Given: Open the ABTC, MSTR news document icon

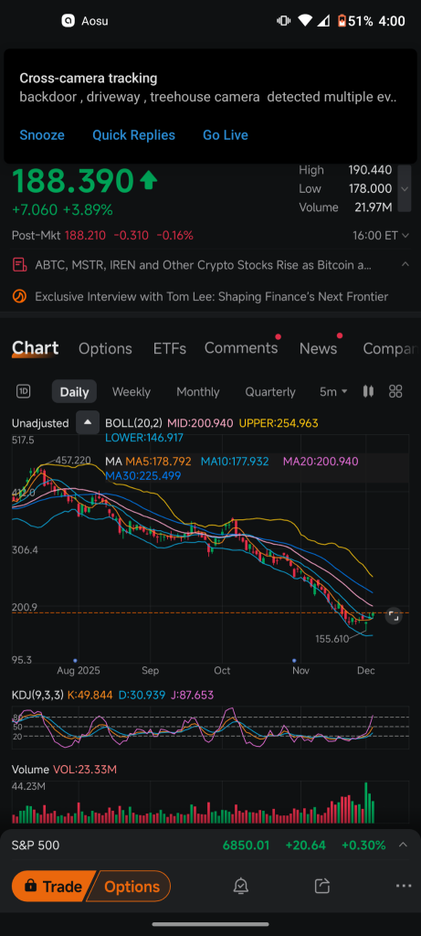Looking at the screenshot, I should 20,264.
